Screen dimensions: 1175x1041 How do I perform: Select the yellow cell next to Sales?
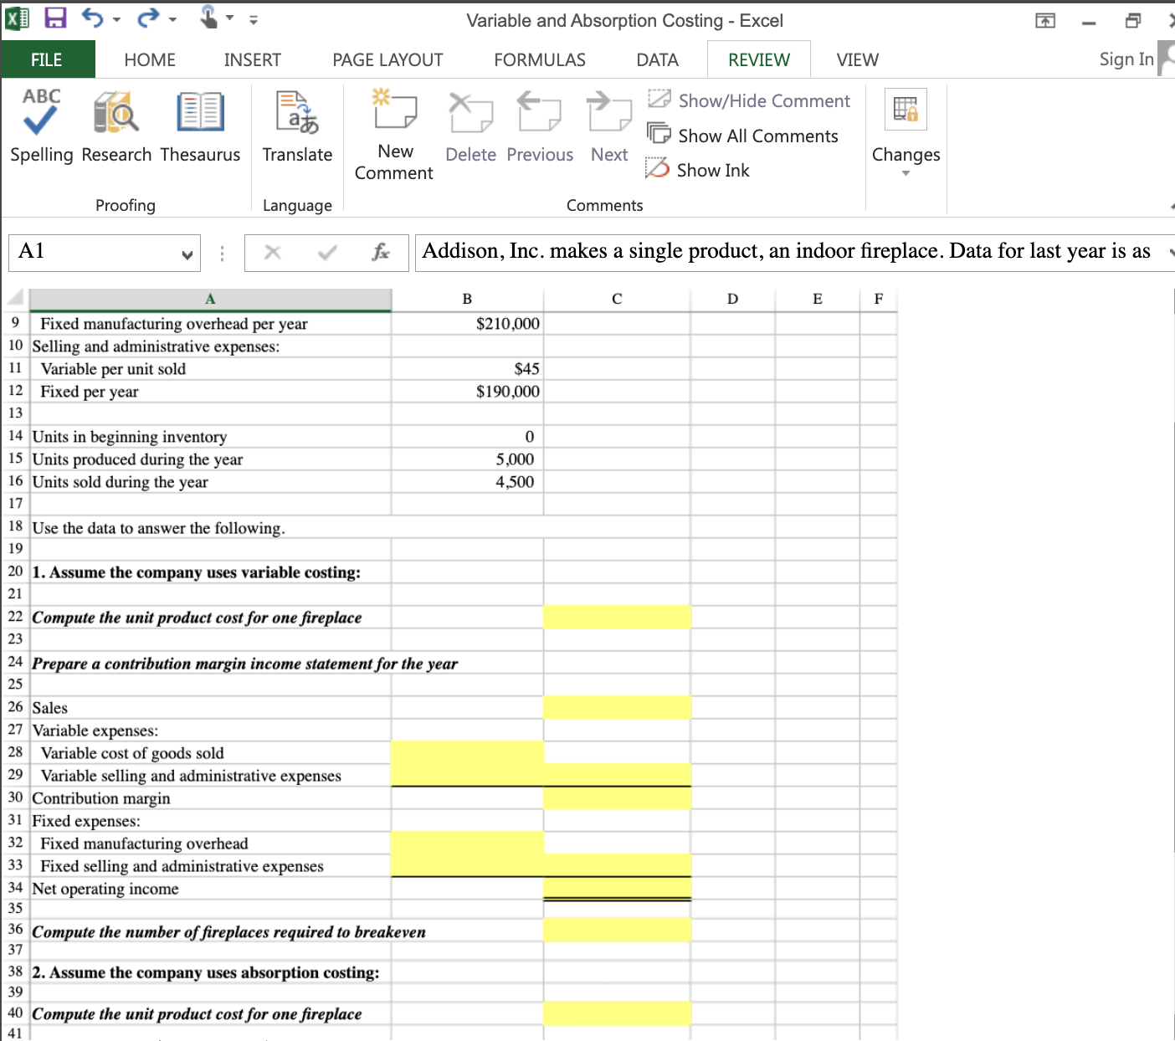(617, 707)
